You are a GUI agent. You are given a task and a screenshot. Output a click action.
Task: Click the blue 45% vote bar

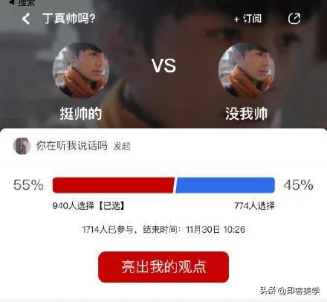[x=225, y=185]
